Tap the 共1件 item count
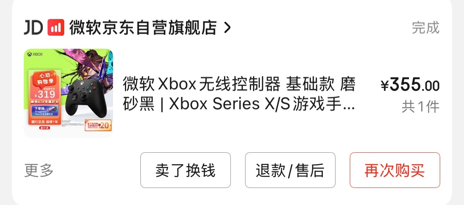464x205 pixels. click(x=420, y=107)
